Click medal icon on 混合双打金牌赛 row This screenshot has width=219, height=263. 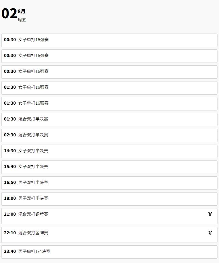coord(210,232)
